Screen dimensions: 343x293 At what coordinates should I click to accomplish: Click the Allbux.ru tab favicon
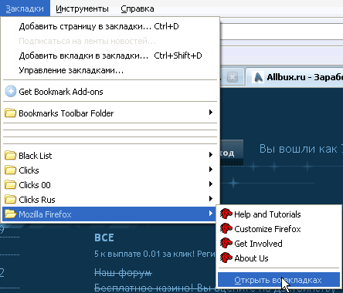[x=259, y=77]
